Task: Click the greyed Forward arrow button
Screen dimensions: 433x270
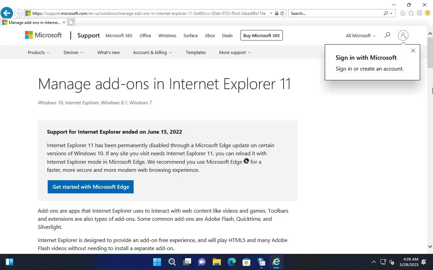Action: 19,13
